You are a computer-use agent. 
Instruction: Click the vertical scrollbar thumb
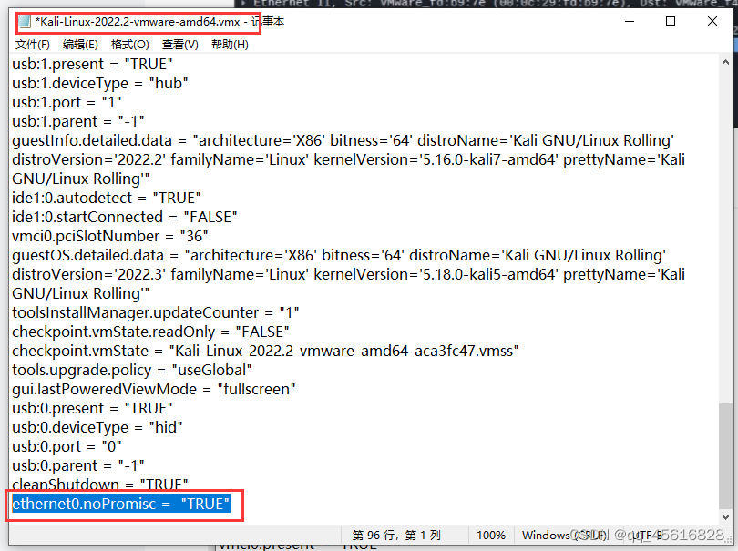(725, 455)
